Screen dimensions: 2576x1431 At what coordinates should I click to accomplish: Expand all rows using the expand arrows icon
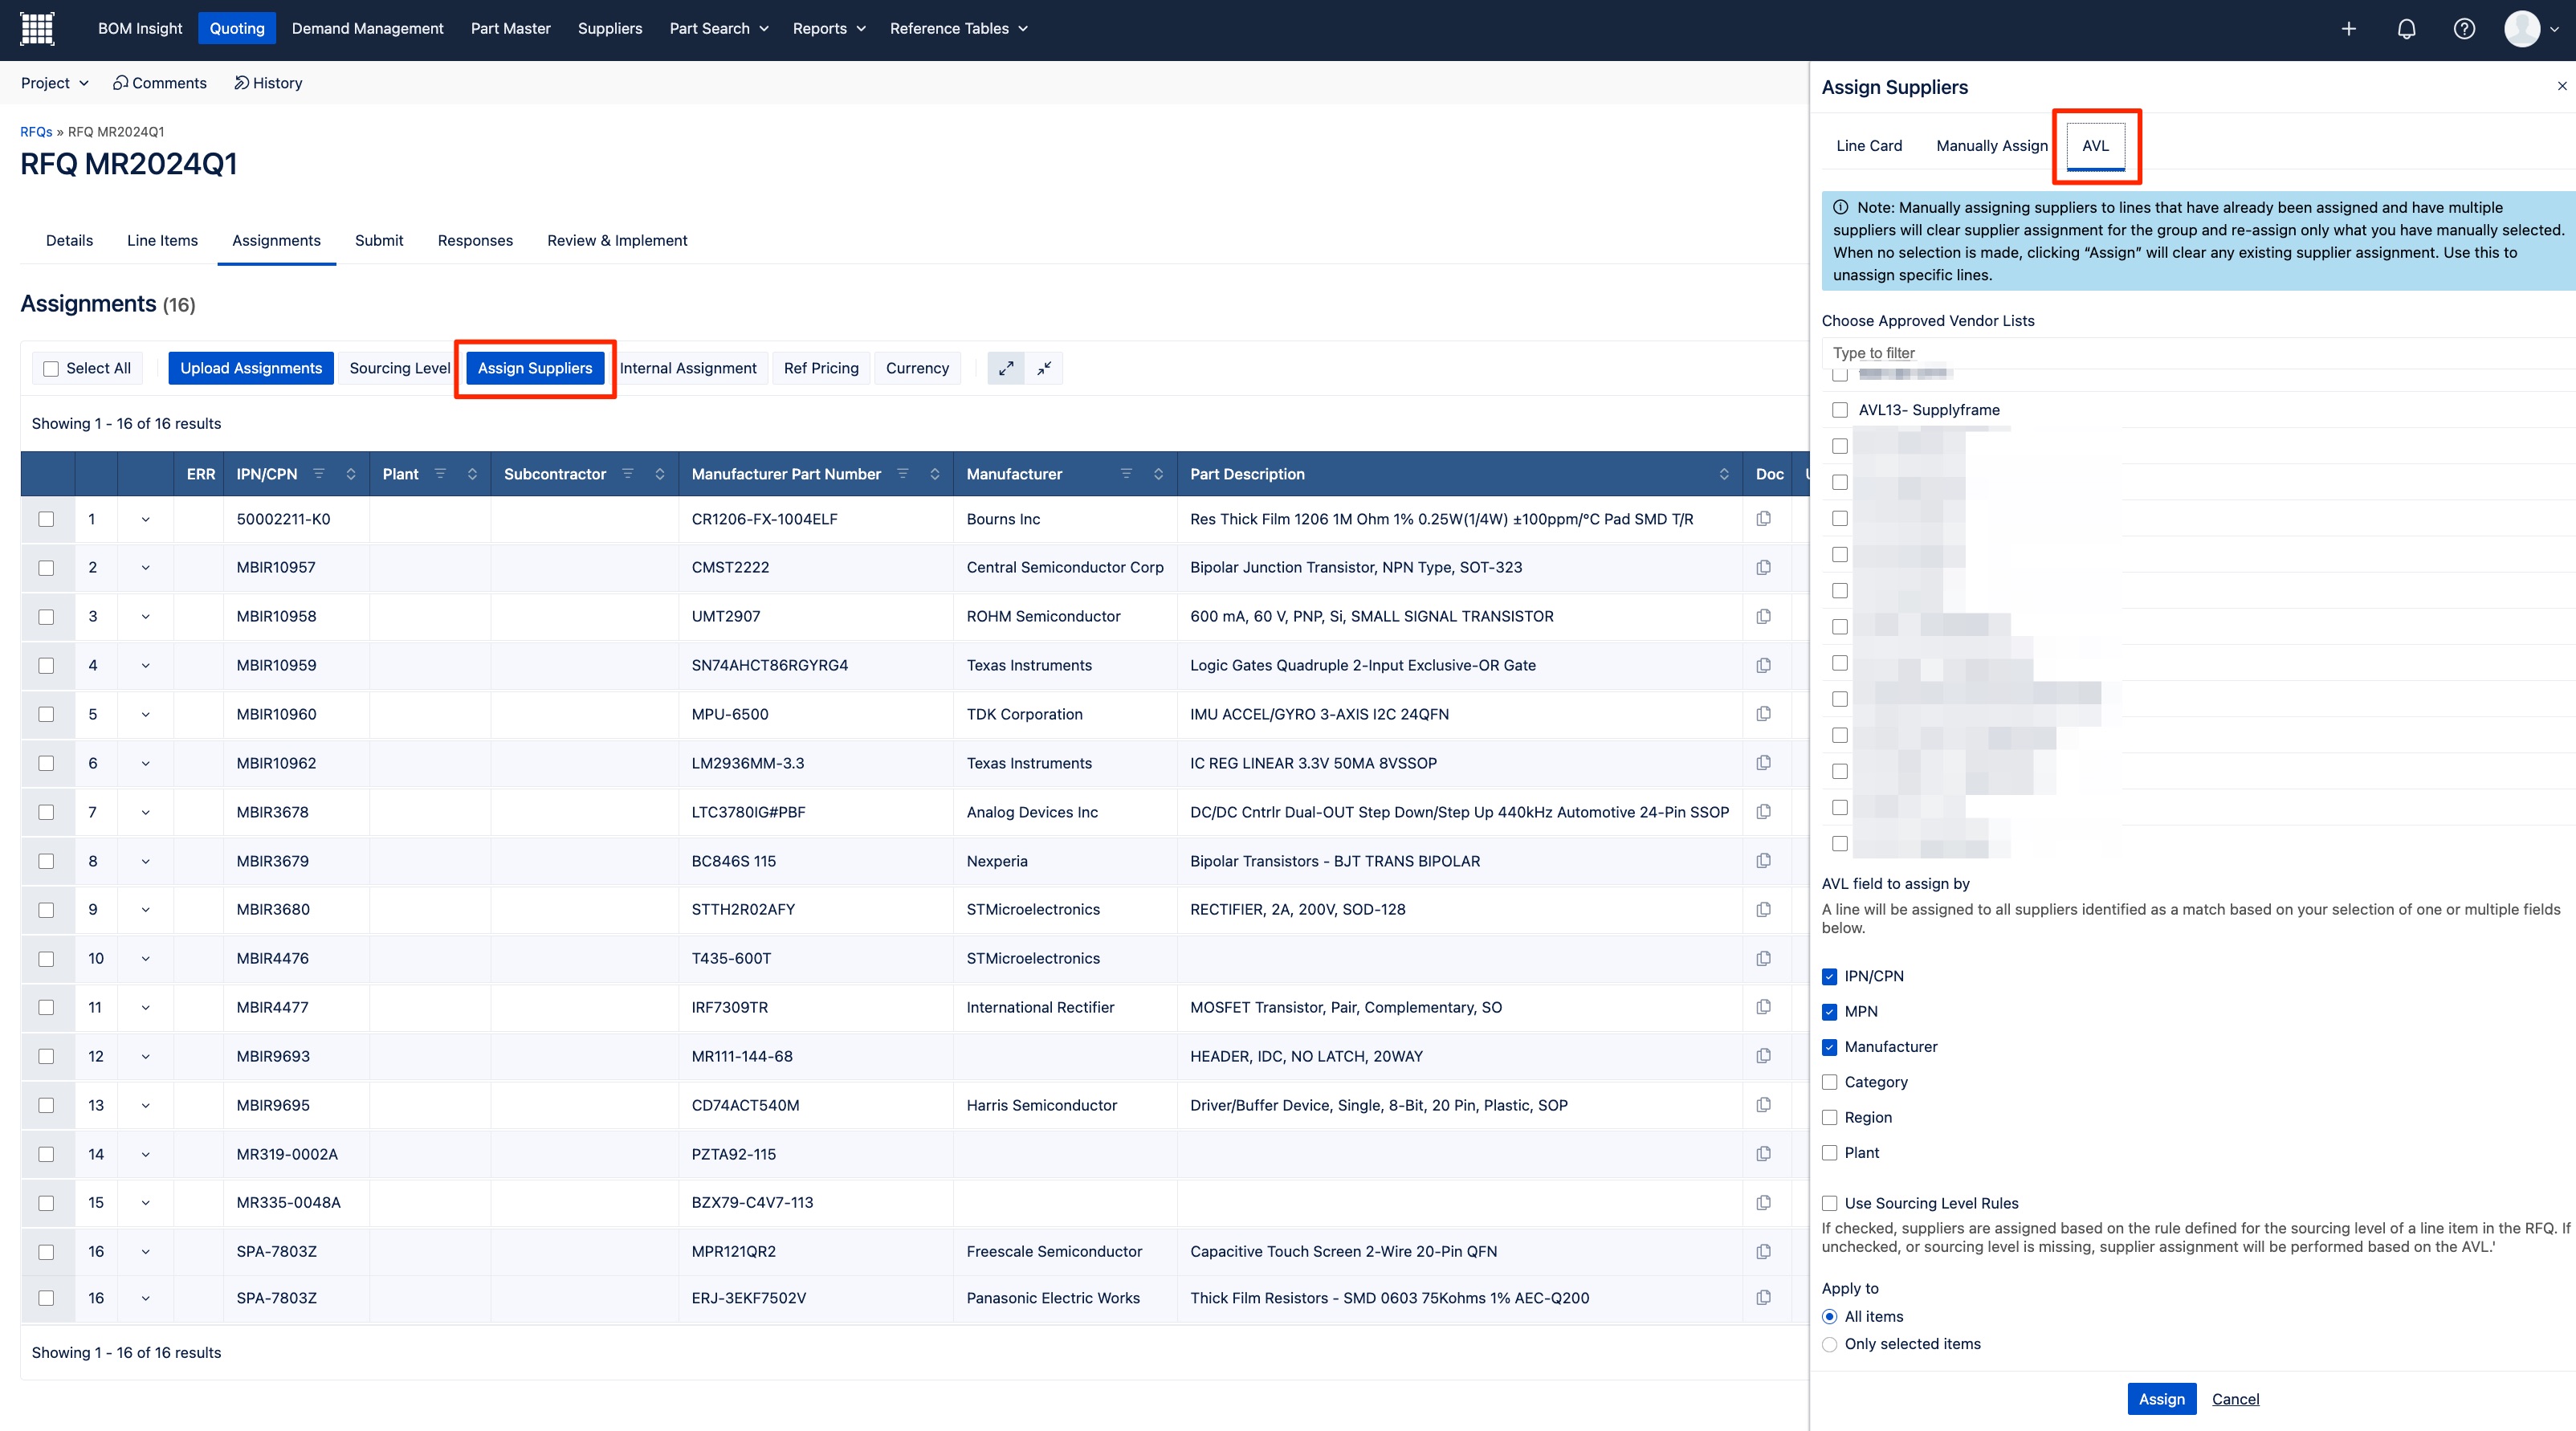pos(1006,368)
